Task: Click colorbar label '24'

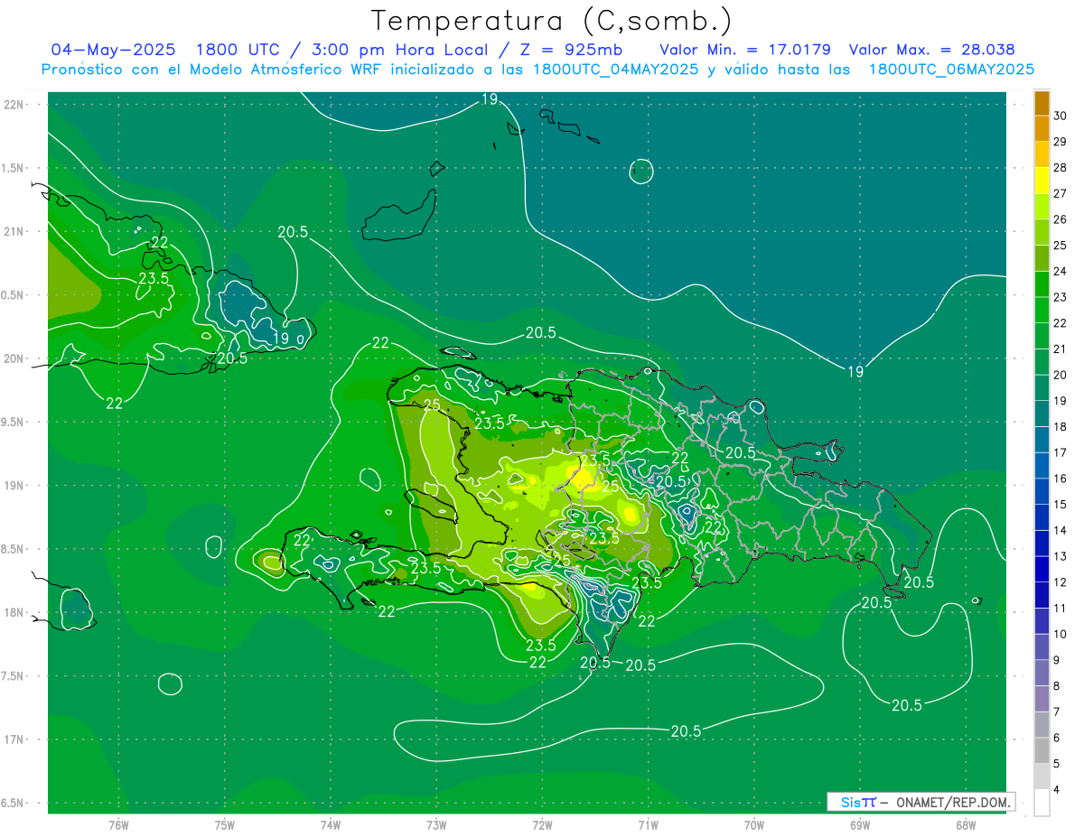Action: pos(1061,271)
